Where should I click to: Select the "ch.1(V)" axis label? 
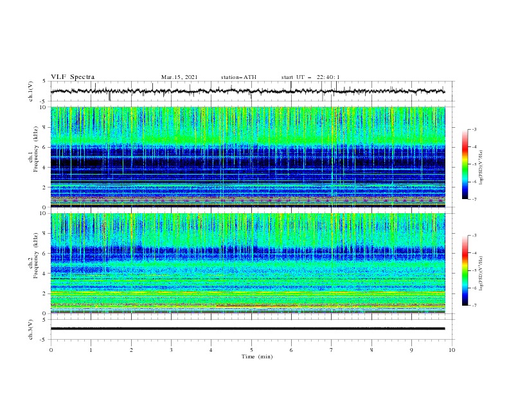pos(31,91)
